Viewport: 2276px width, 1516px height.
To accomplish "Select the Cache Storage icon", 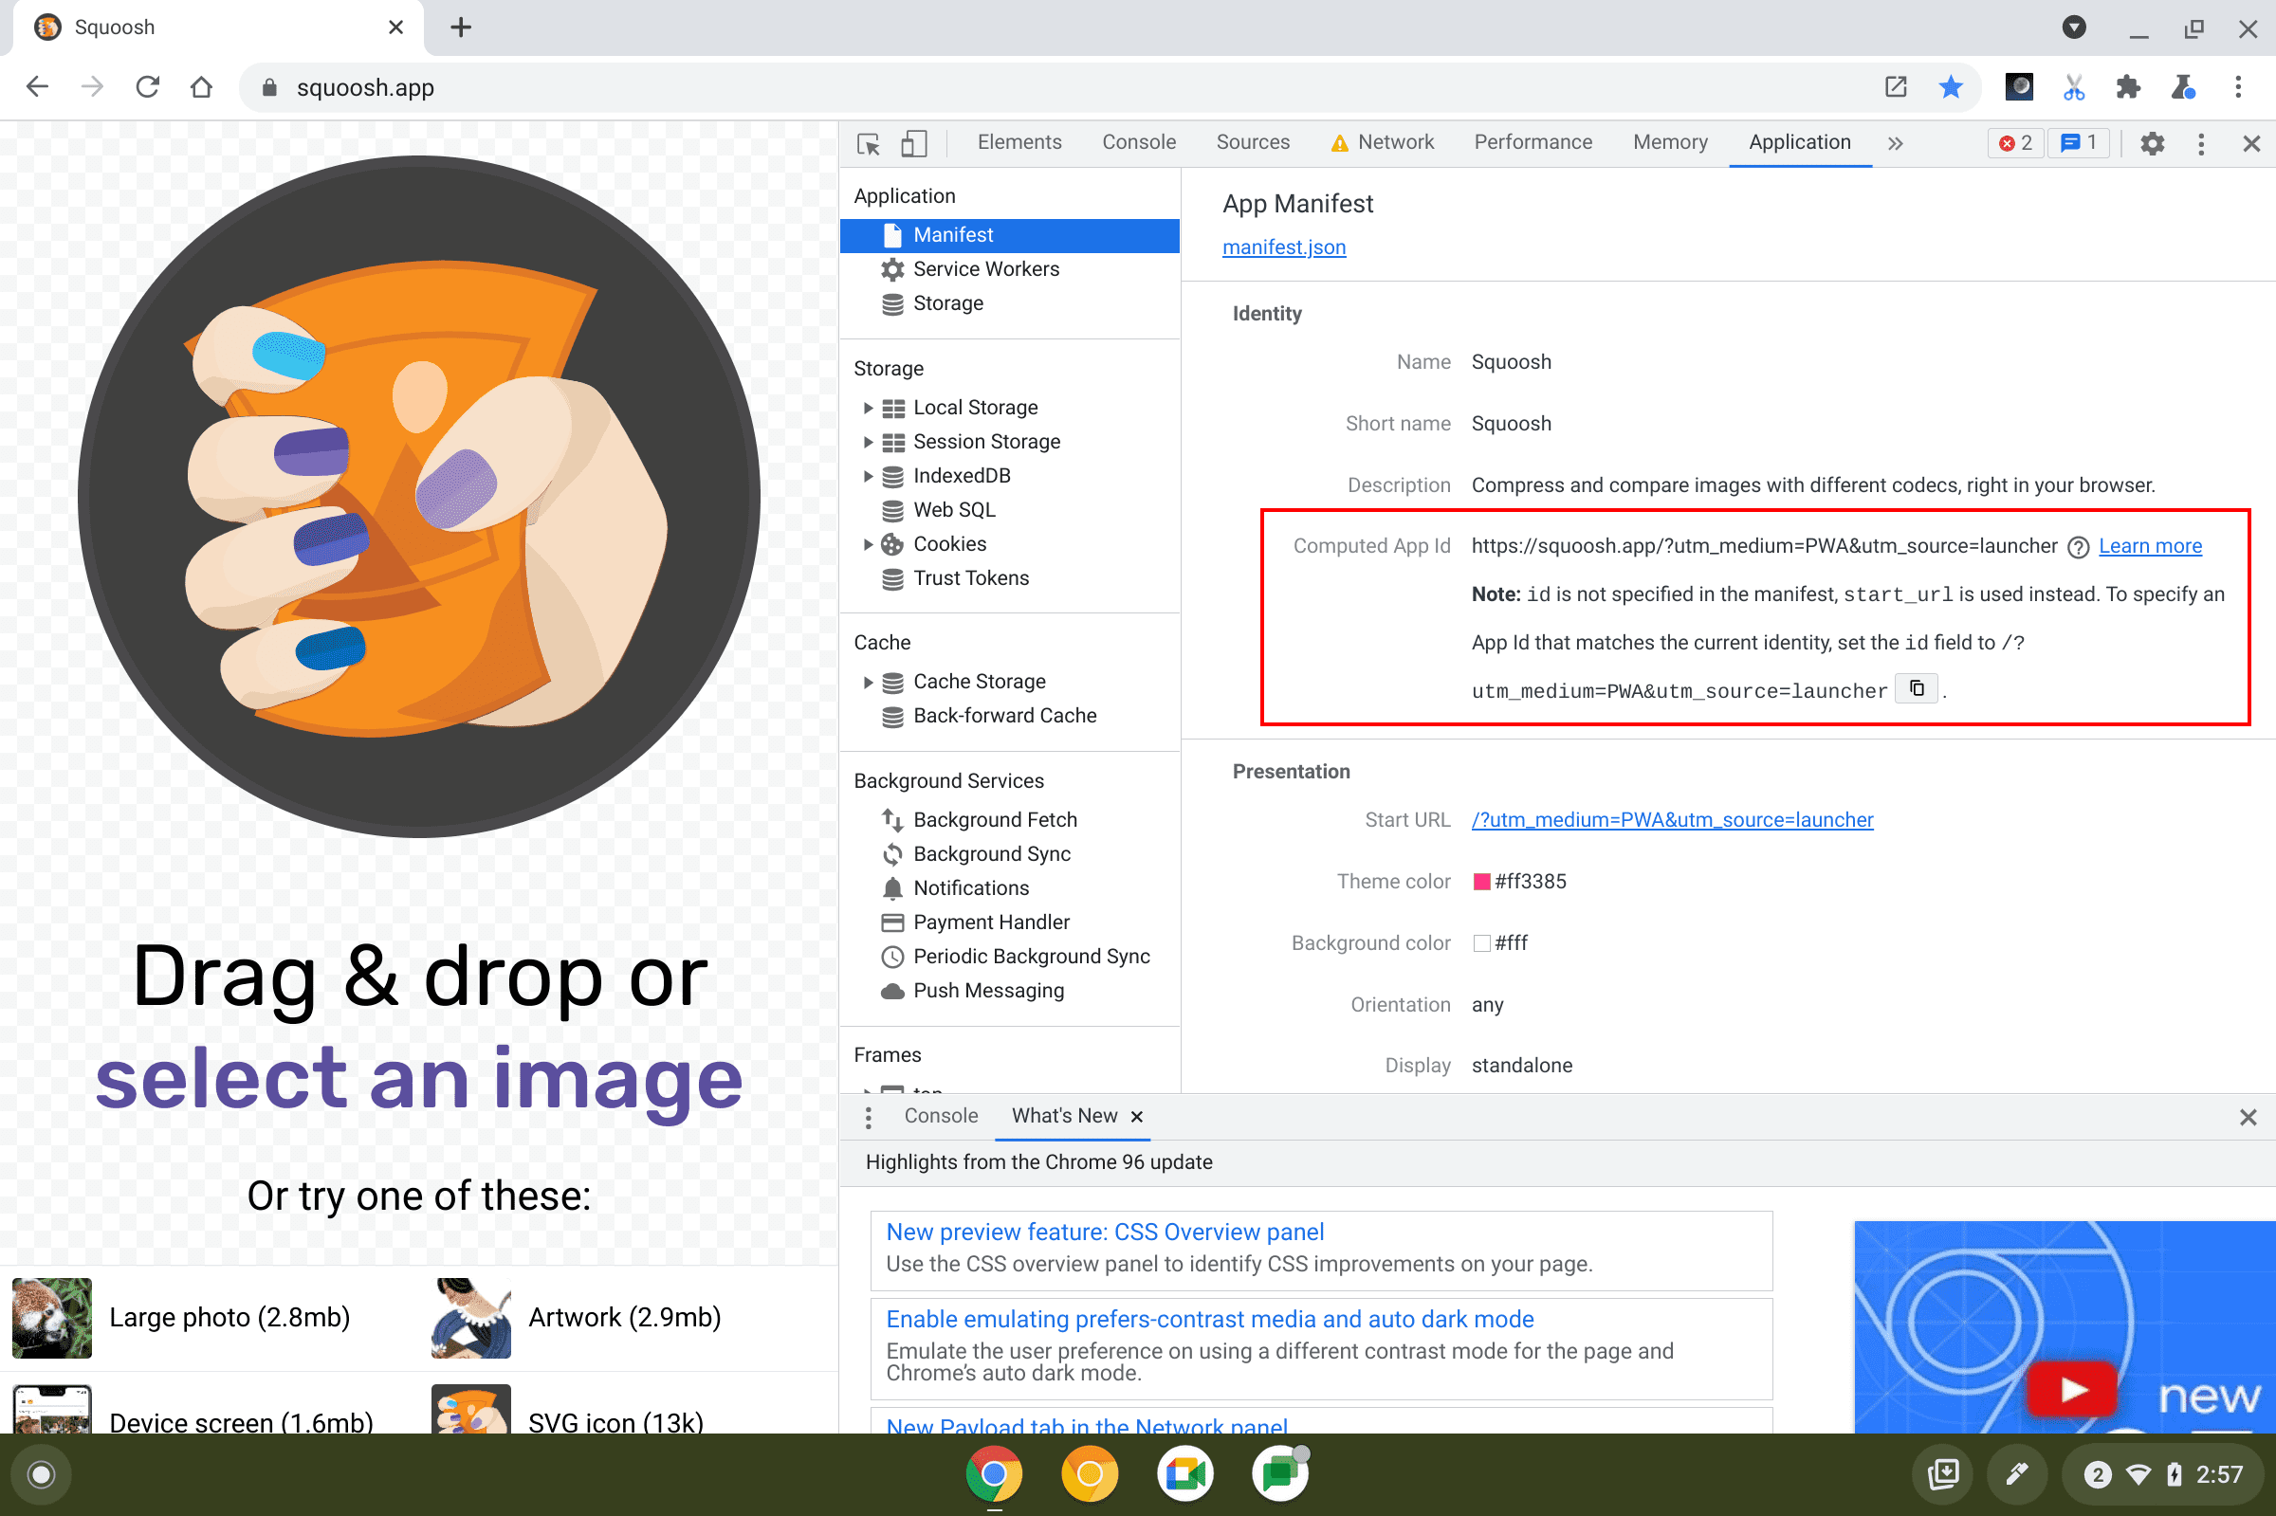I will pyautogui.click(x=891, y=680).
